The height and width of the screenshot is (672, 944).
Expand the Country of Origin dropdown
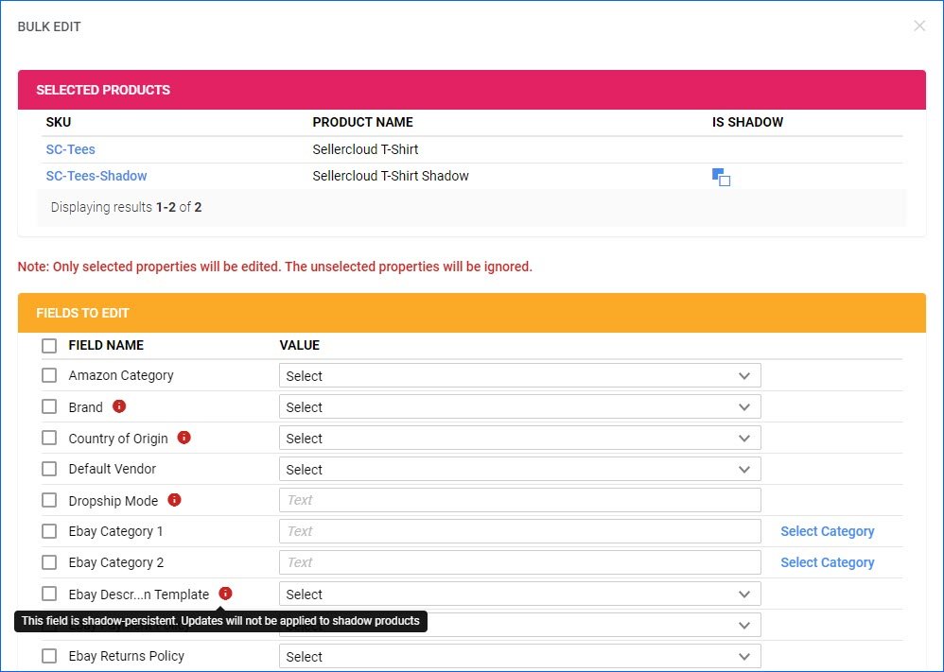click(x=518, y=438)
